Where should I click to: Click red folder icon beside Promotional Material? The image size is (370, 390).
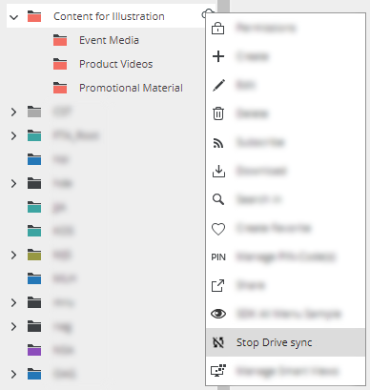60,88
